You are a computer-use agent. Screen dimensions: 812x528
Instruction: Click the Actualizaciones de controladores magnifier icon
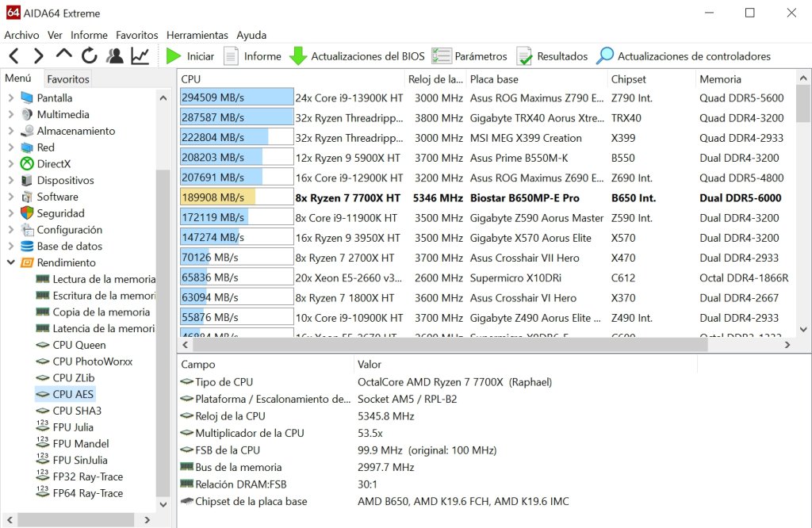(x=605, y=56)
